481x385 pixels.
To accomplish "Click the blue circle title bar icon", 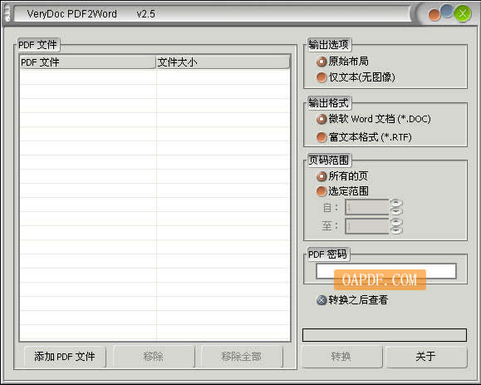I will pyautogui.click(x=447, y=11).
